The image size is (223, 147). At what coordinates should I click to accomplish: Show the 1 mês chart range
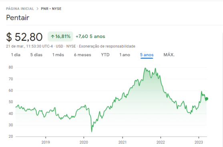point(58,55)
